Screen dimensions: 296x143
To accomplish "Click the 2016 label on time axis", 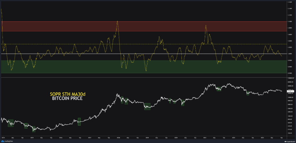I will pos(61,138).
